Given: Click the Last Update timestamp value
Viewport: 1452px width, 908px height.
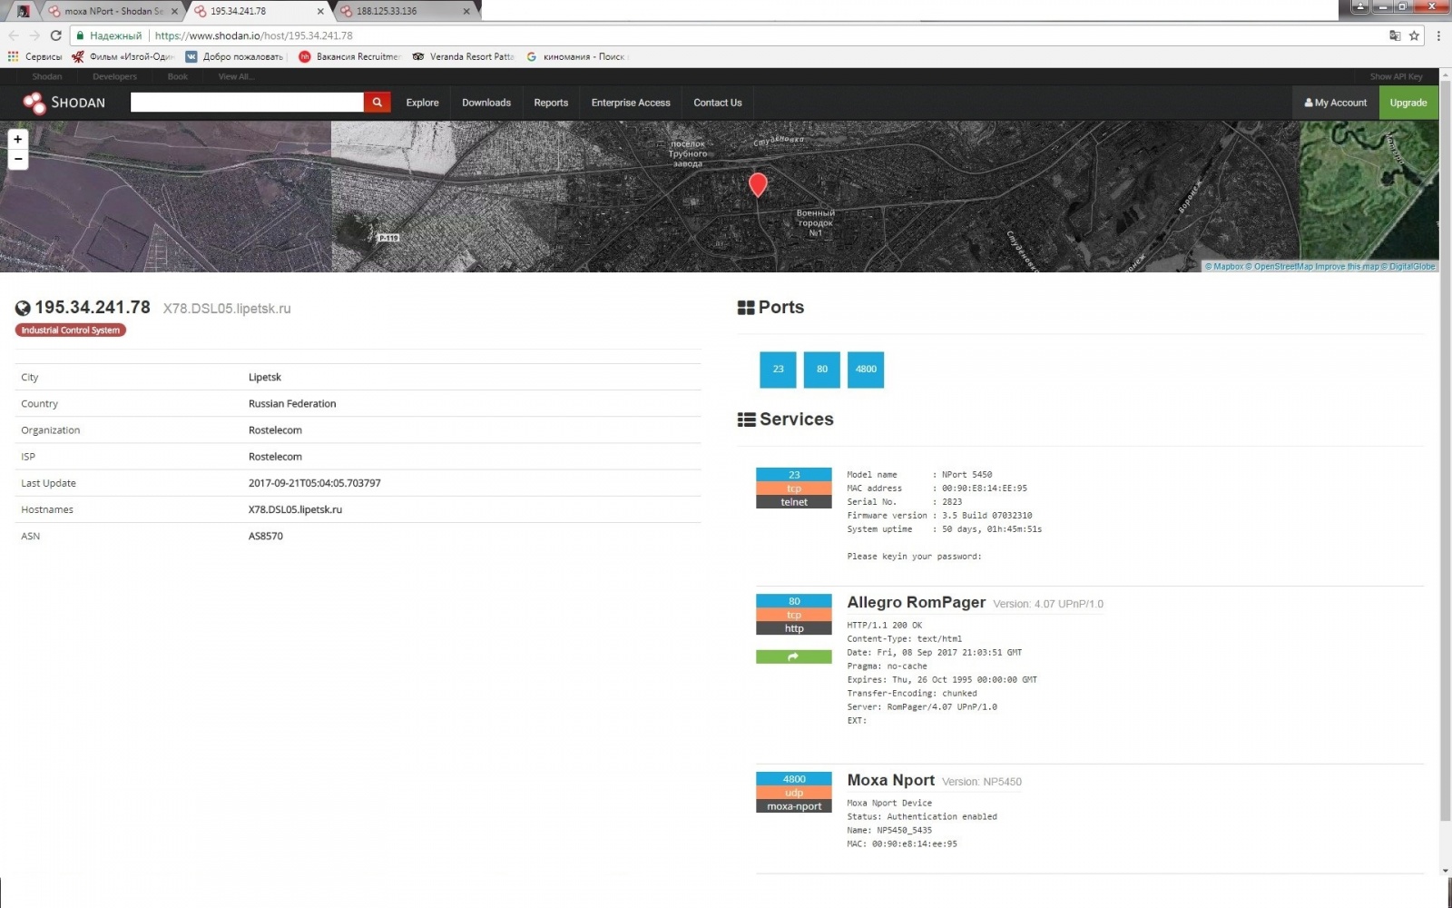Looking at the screenshot, I should (315, 483).
